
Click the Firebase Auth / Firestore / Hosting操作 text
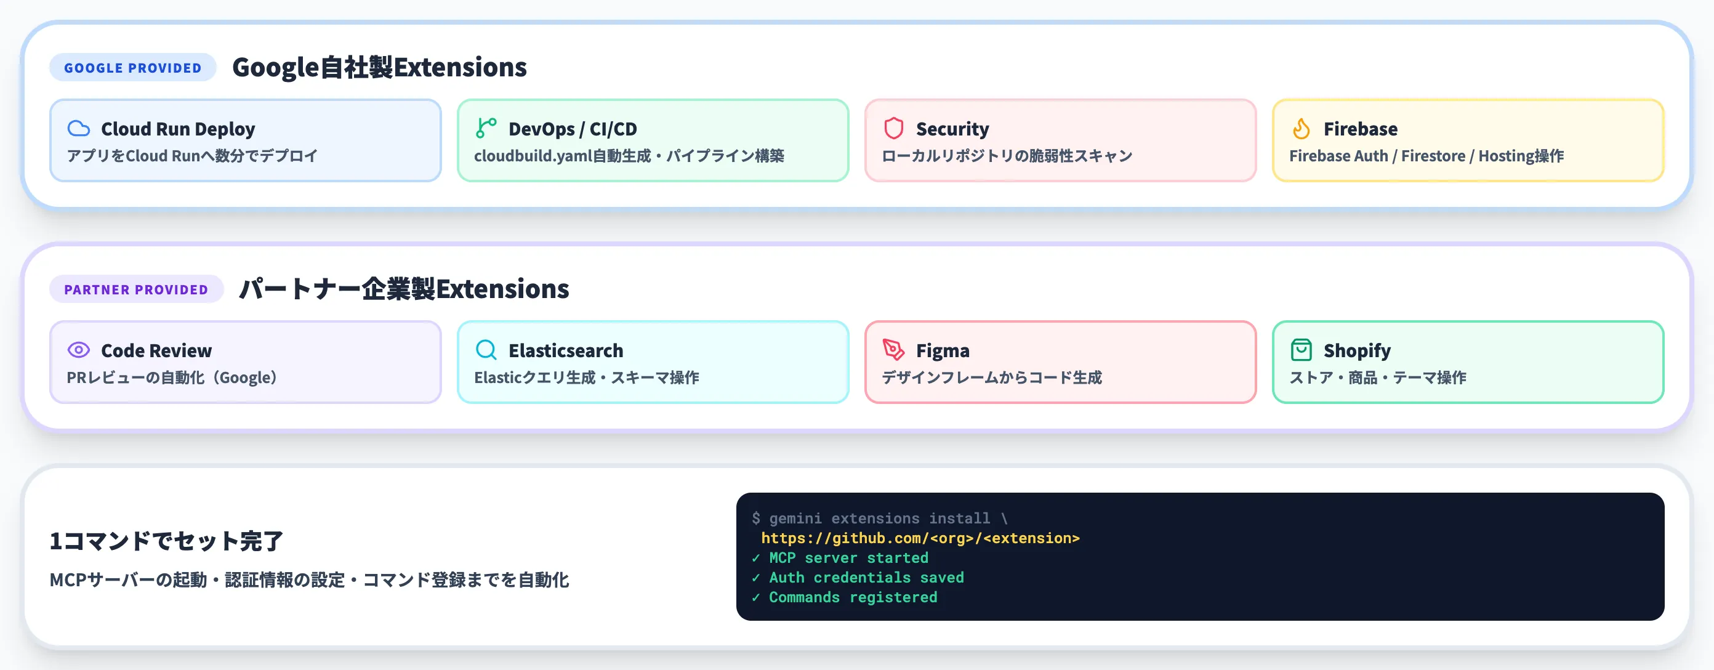[1426, 156]
